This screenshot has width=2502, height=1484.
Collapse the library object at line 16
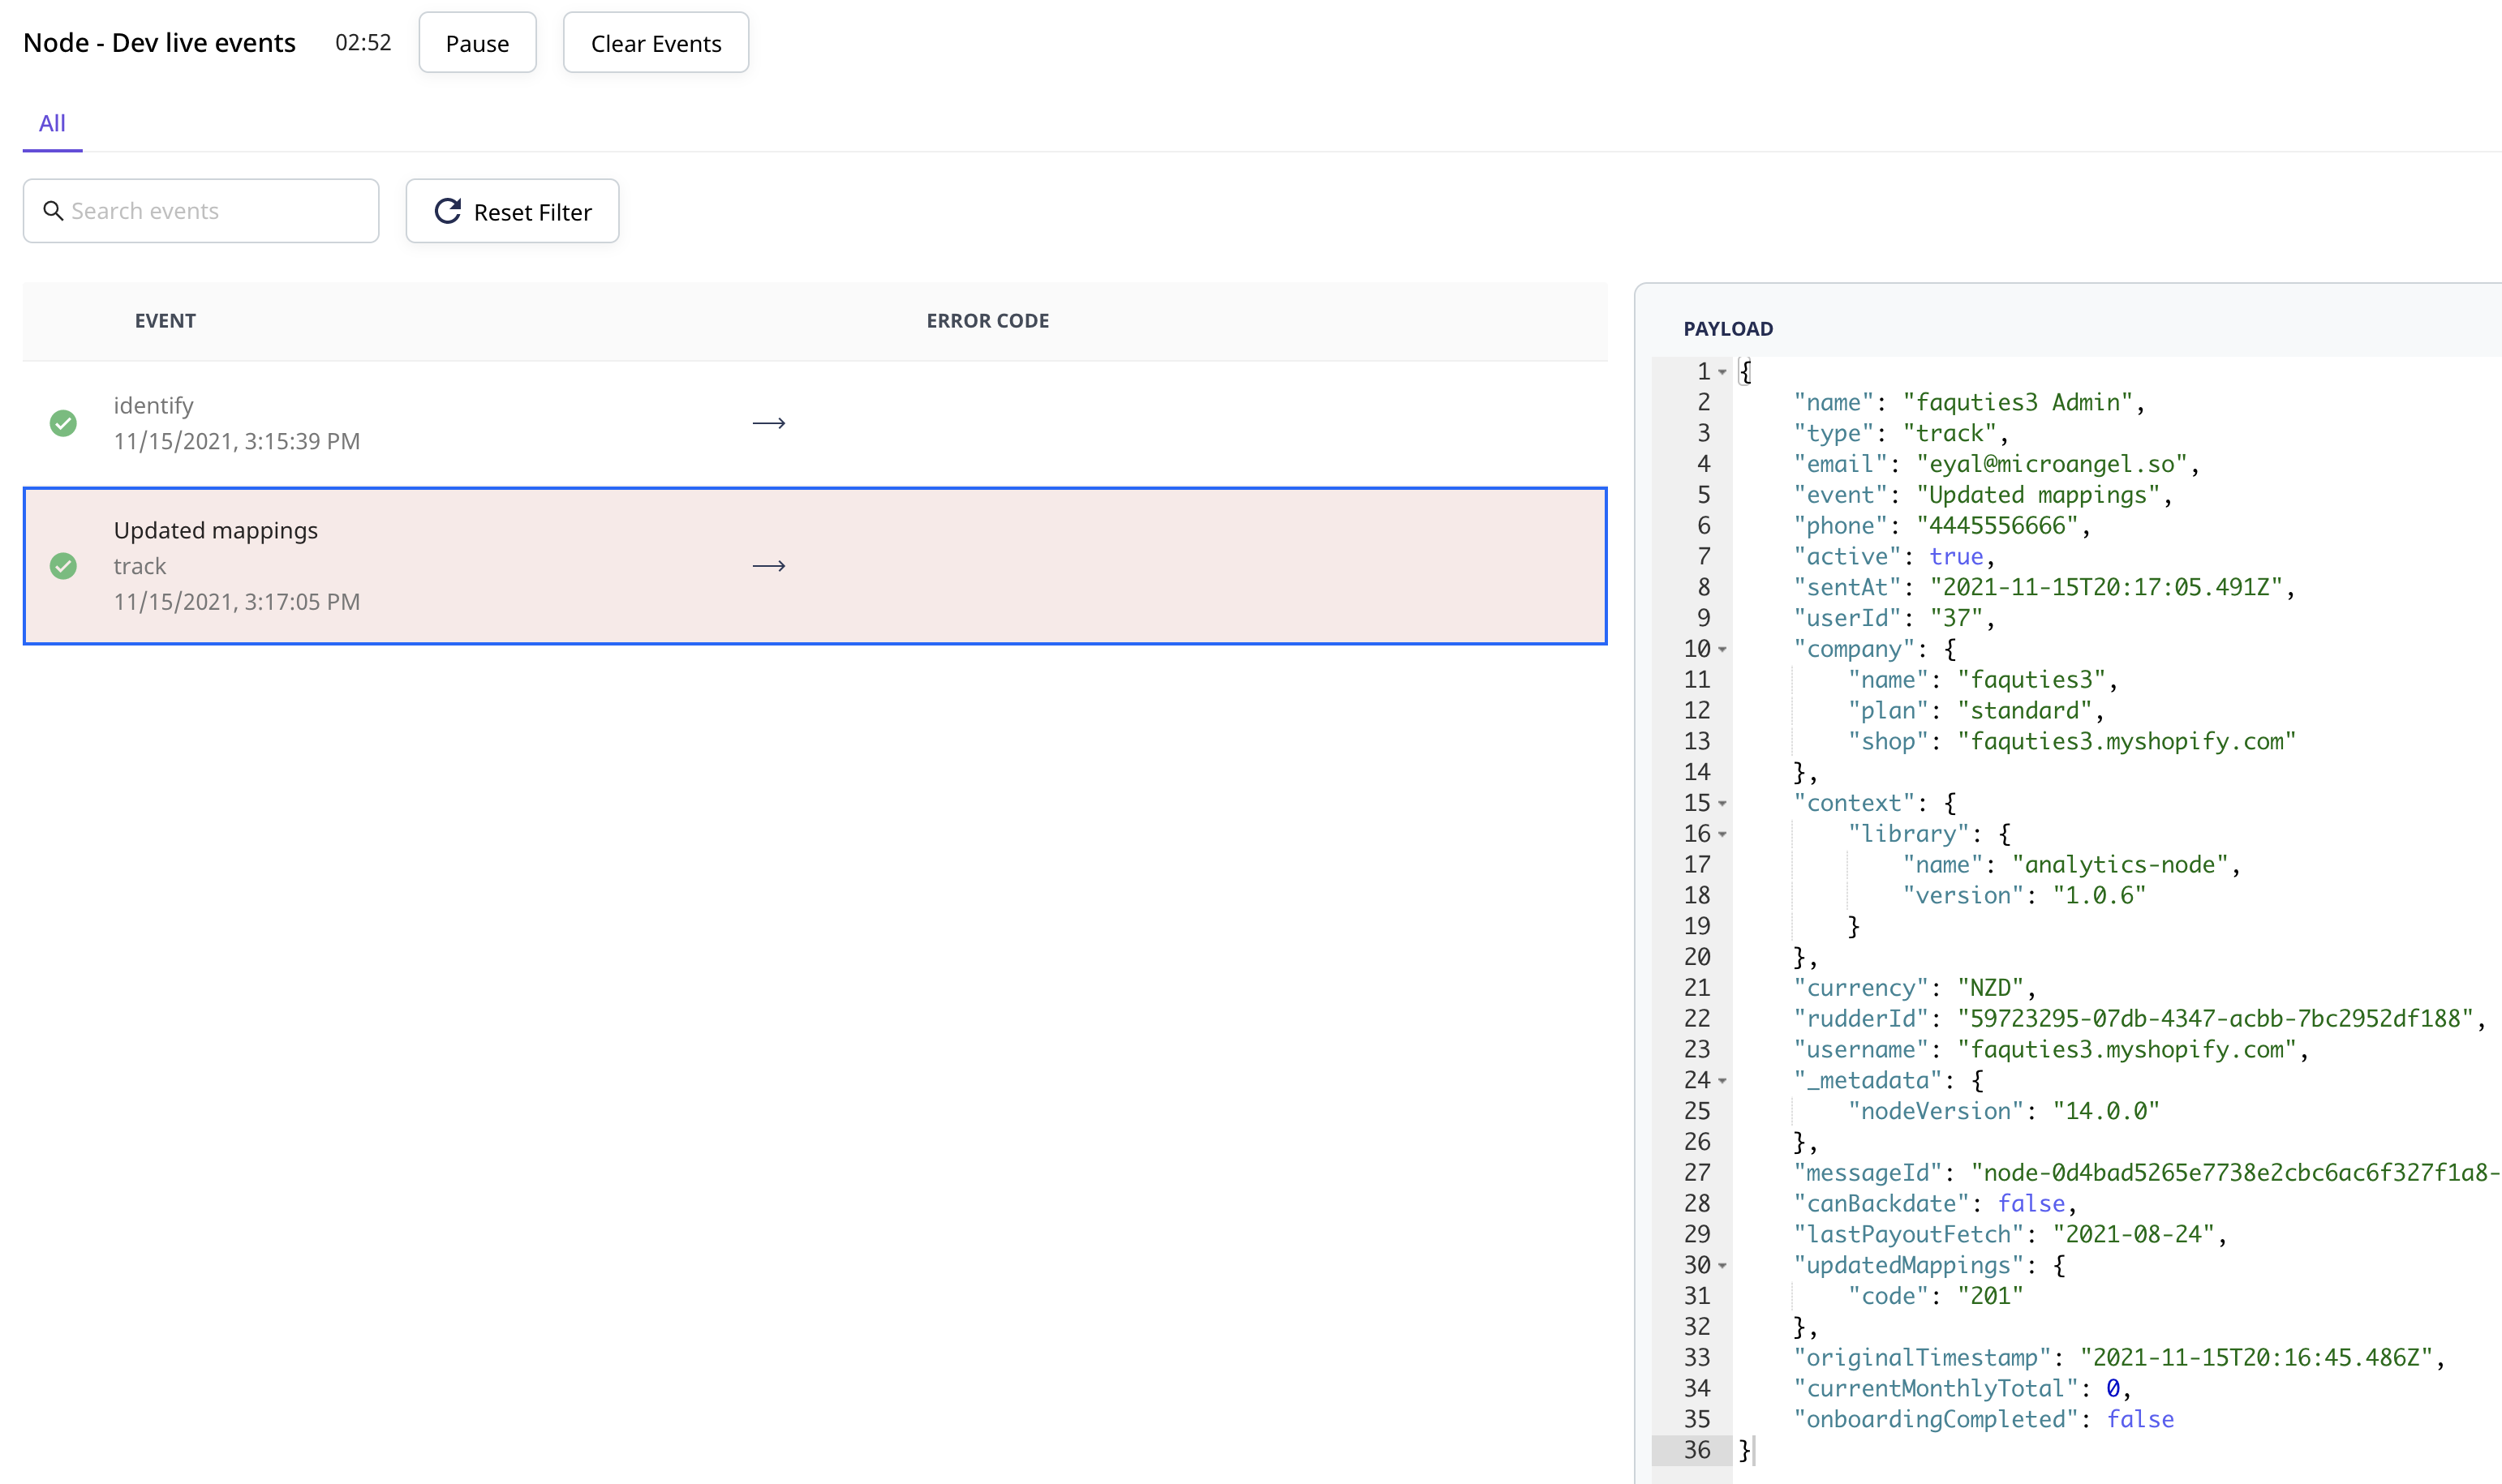pos(1722,834)
